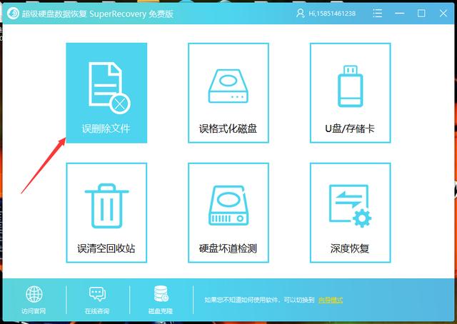Click the 深度恢复 label text
Image resolution: width=457 pixels, height=324 pixels.
point(350,248)
